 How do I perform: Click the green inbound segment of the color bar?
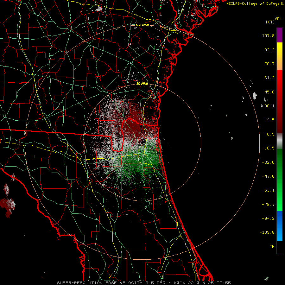pos(280,180)
